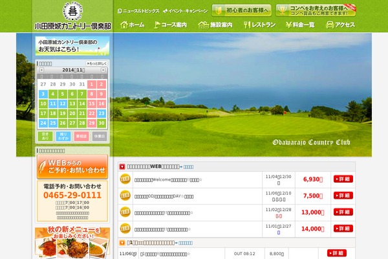Click the pink 要相談 legend swatch
388x259 pixels.
(81, 137)
